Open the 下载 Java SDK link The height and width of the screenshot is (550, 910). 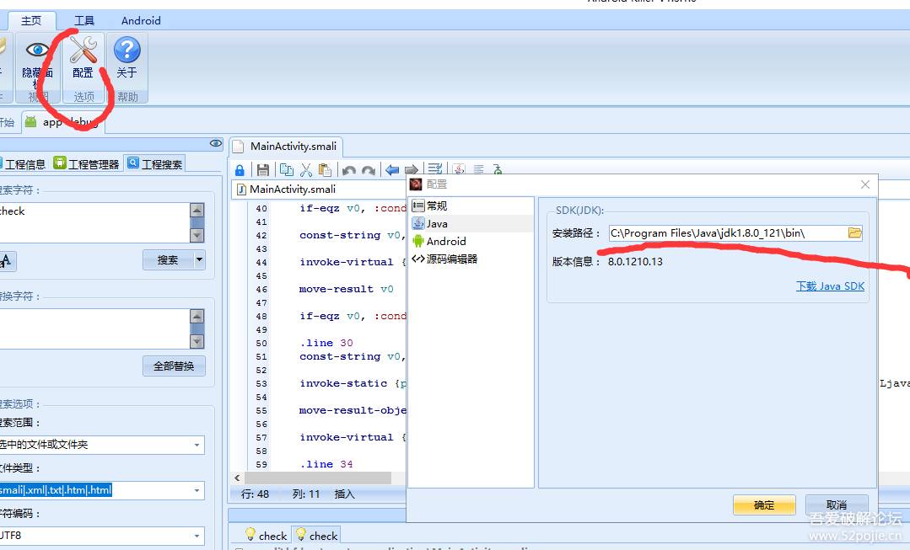coord(830,286)
